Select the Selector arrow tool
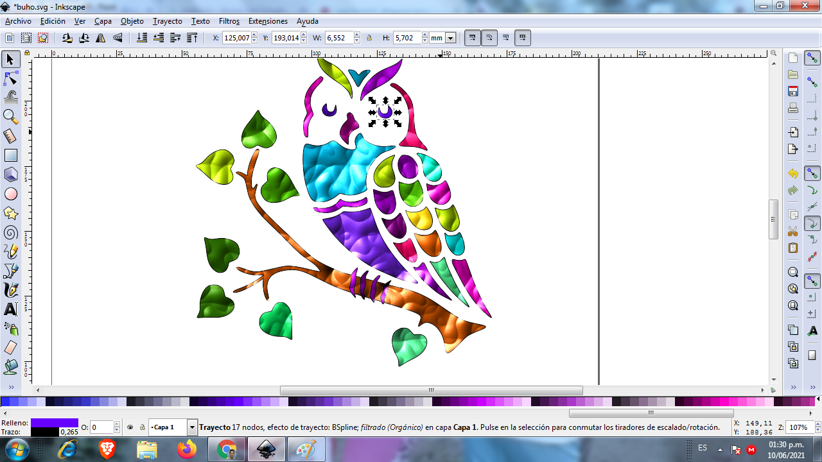This screenshot has height=462, width=822. (x=10, y=60)
